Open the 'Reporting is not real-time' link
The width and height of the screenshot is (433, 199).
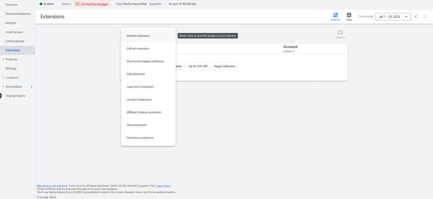52,186
